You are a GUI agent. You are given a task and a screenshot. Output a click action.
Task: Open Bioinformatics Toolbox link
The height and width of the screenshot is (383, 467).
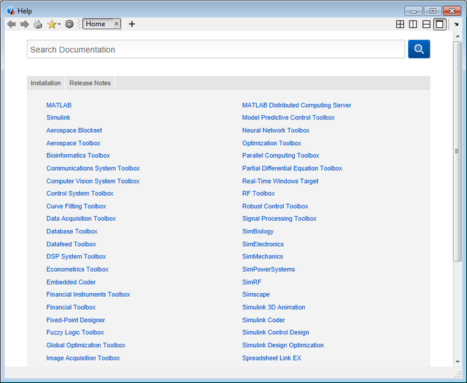[78, 155]
